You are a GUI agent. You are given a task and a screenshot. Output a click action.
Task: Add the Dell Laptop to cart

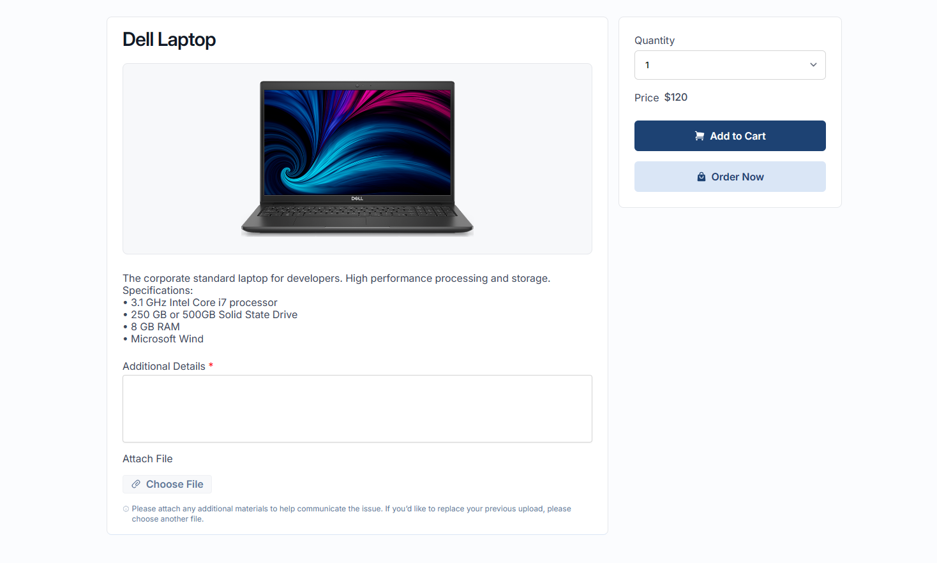point(730,136)
